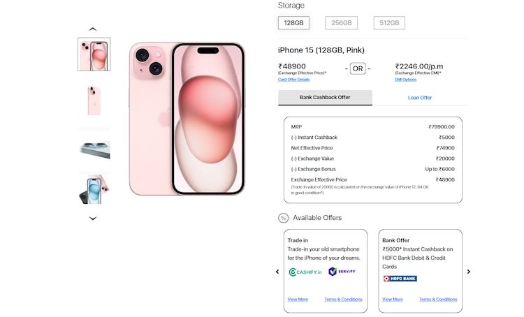Viewport: 524px width, 317px height.
Task: Select the 128GB storage option
Action: pos(293,23)
